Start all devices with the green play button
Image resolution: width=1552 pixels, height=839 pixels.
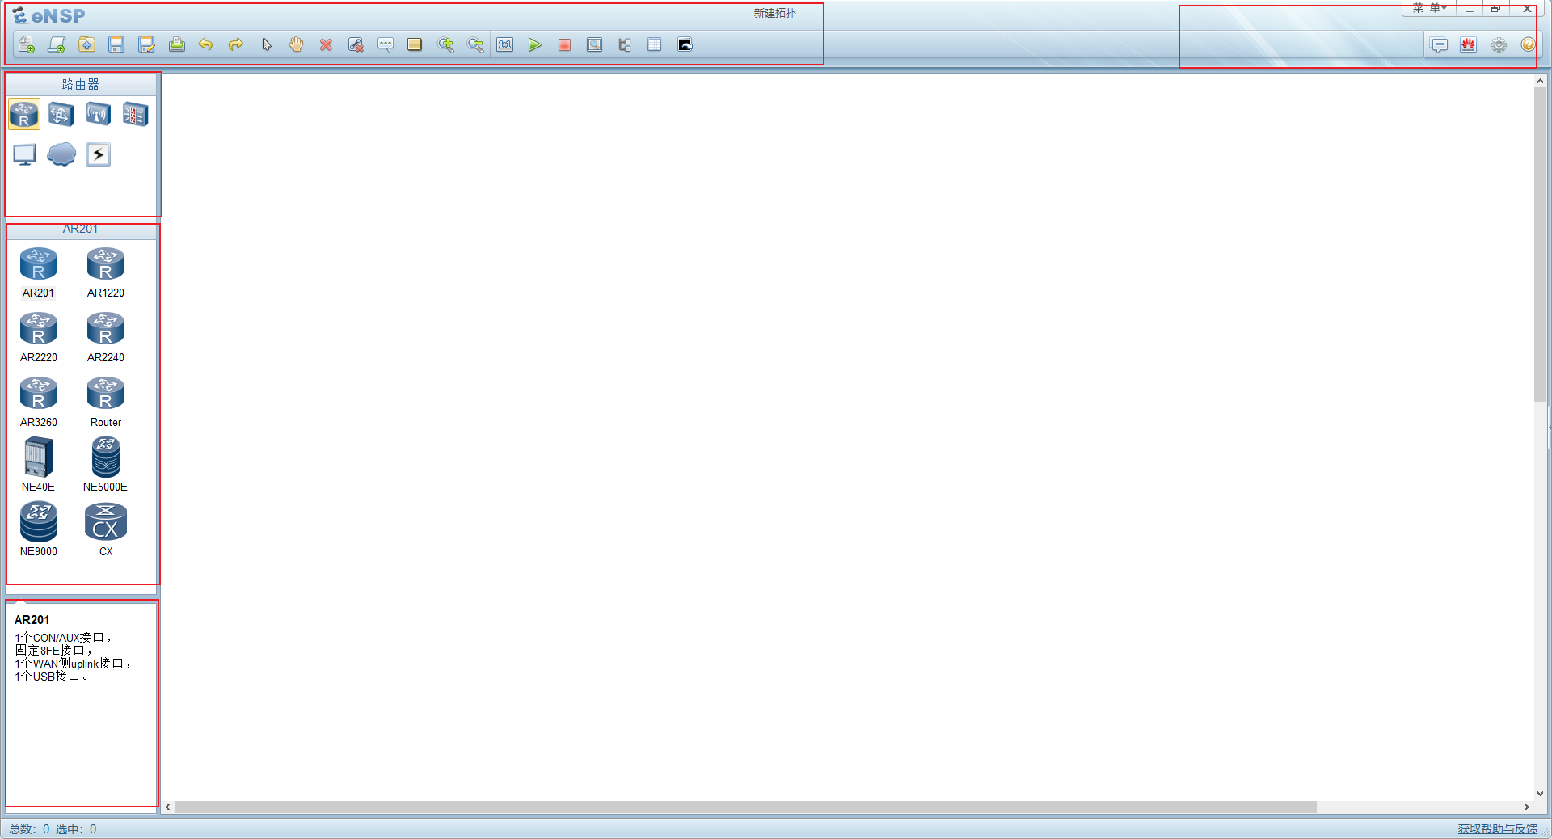tap(534, 45)
